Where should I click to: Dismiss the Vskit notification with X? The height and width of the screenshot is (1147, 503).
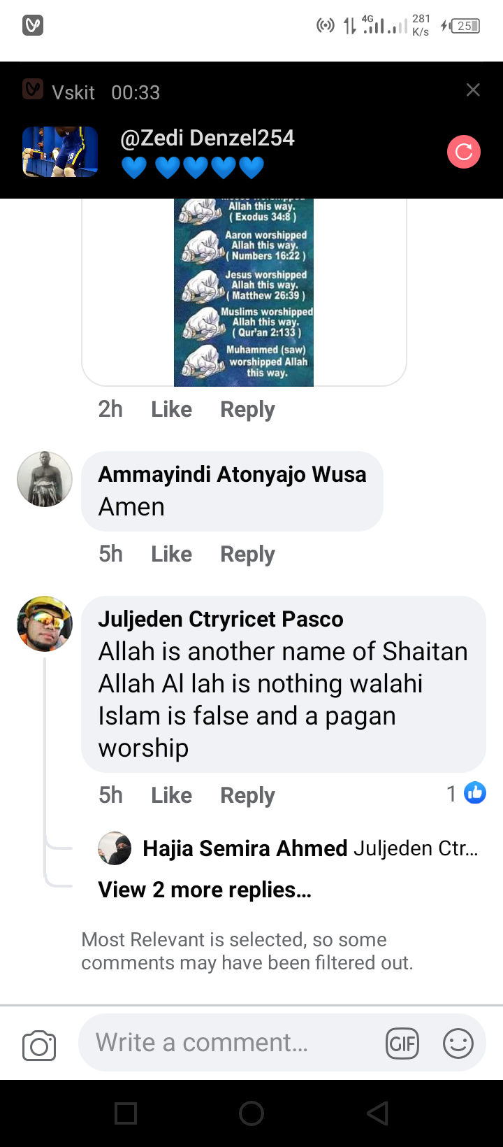(x=473, y=90)
